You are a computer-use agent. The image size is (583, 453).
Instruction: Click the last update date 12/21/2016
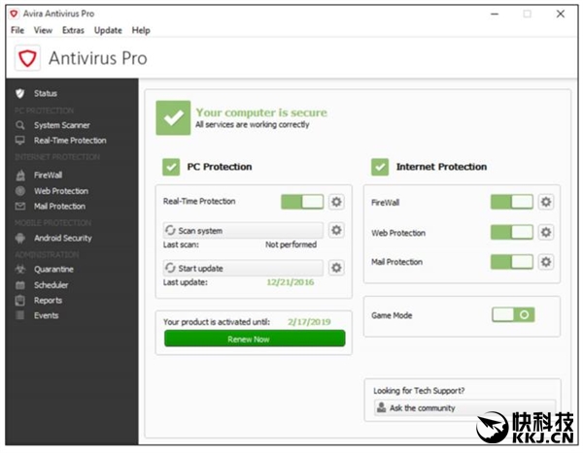coord(291,282)
